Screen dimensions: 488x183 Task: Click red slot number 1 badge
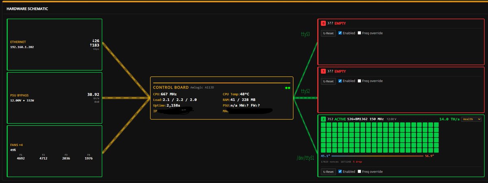(x=323, y=71)
